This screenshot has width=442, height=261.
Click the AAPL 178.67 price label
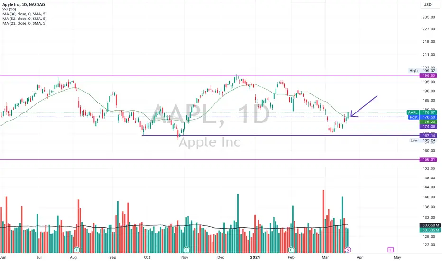point(422,112)
